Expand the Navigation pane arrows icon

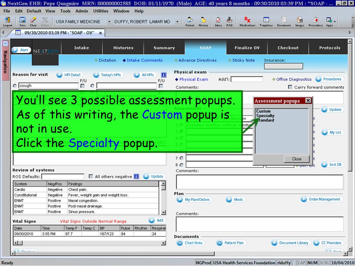click(x=5, y=44)
